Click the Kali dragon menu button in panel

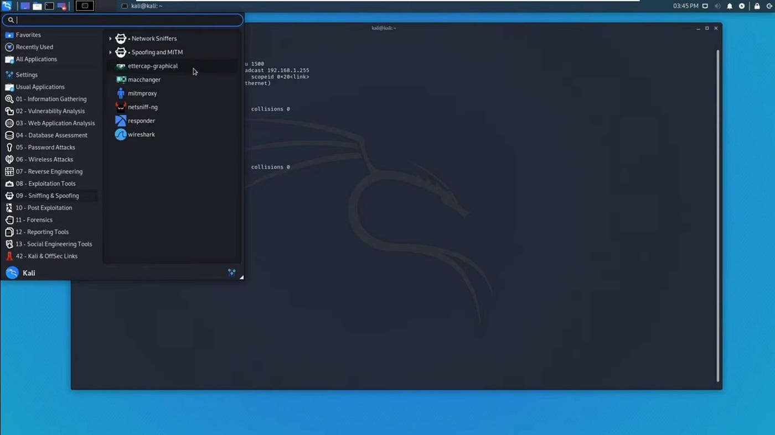click(7, 6)
